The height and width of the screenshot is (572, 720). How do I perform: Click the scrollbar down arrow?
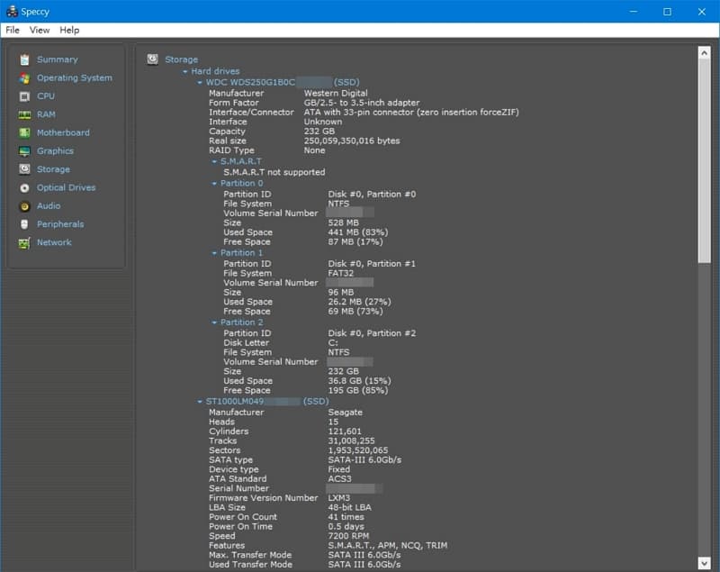(704, 563)
